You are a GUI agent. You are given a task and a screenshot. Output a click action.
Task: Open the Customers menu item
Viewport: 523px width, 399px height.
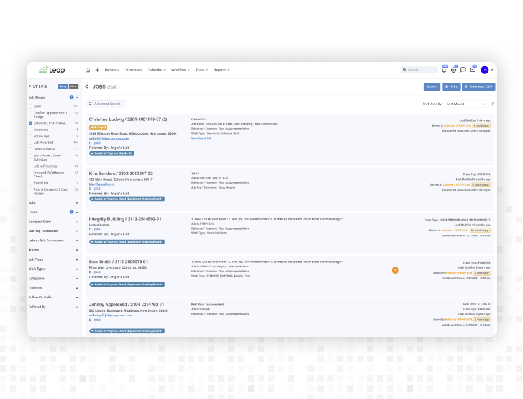(134, 70)
